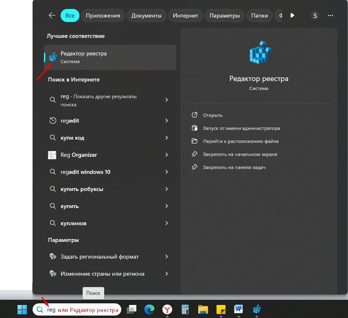Open Registry Editor from taskbar
The height and width of the screenshot is (318, 348).
[257, 309]
